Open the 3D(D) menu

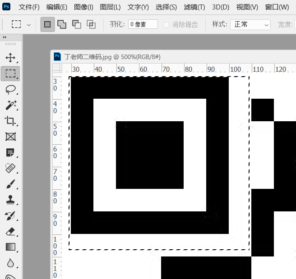point(221,7)
